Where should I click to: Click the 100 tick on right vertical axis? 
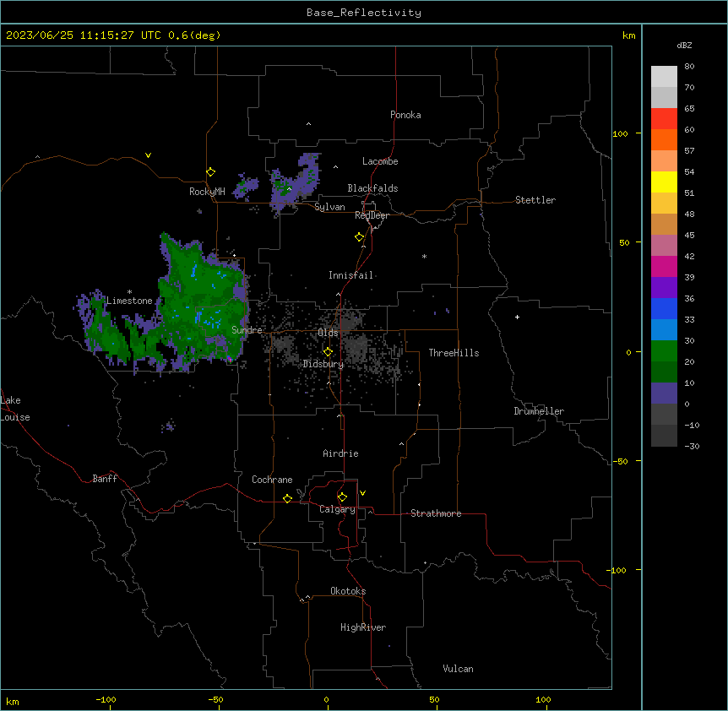tap(620, 133)
